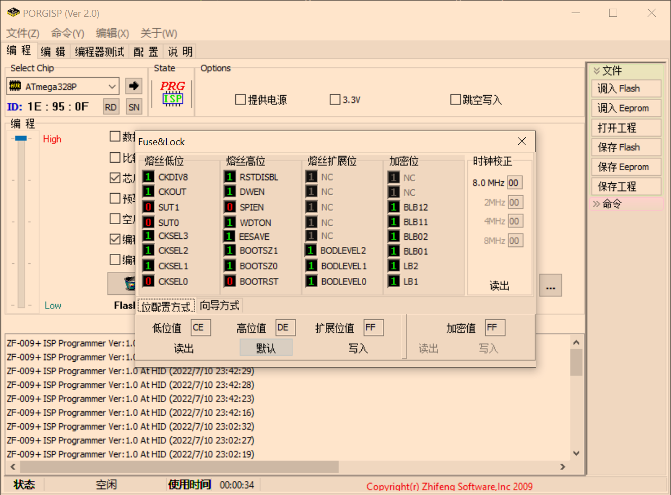Viewport: 671px width, 495px height.
Task: Toggle the CKSEL1 fuse bit
Action: (148, 266)
